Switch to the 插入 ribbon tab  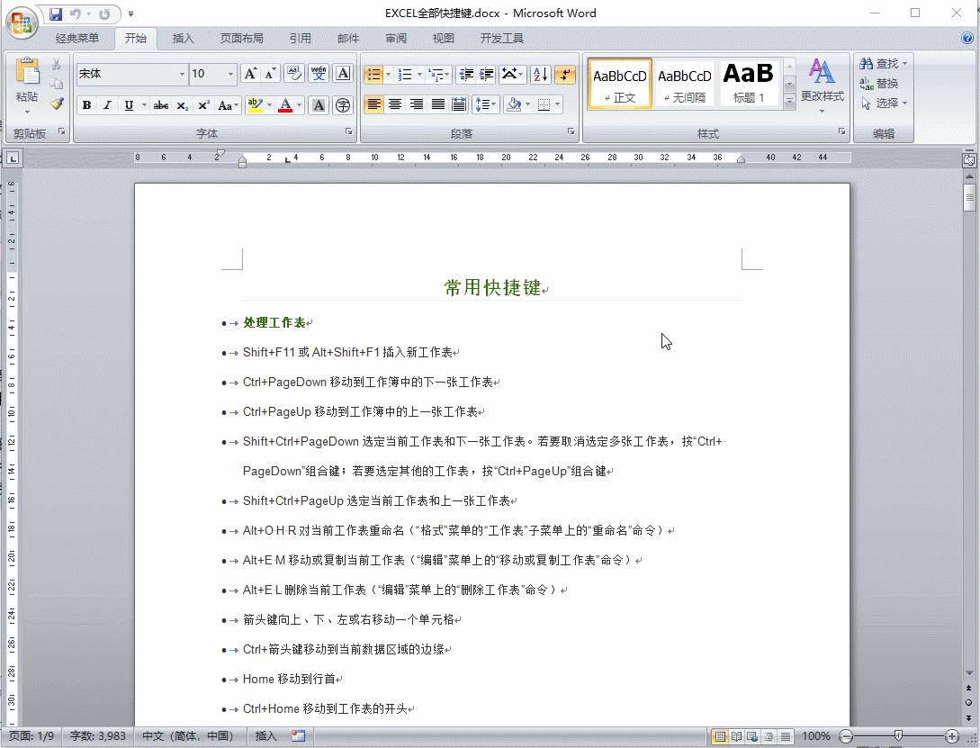pos(183,38)
